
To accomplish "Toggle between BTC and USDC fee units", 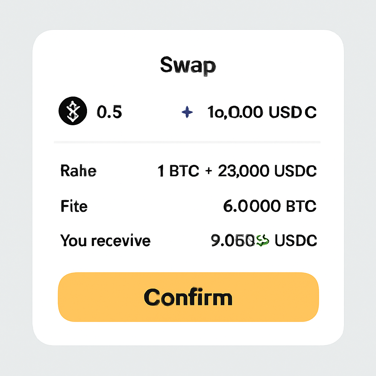I will pos(270,206).
